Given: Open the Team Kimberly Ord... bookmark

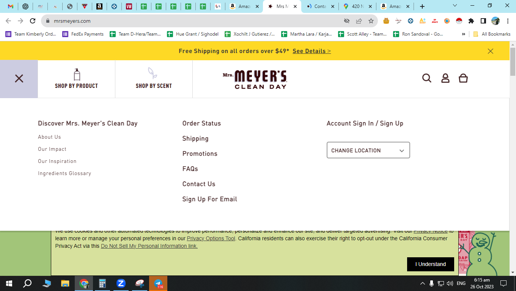Looking at the screenshot, I should pyautogui.click(x=31, y=34).
